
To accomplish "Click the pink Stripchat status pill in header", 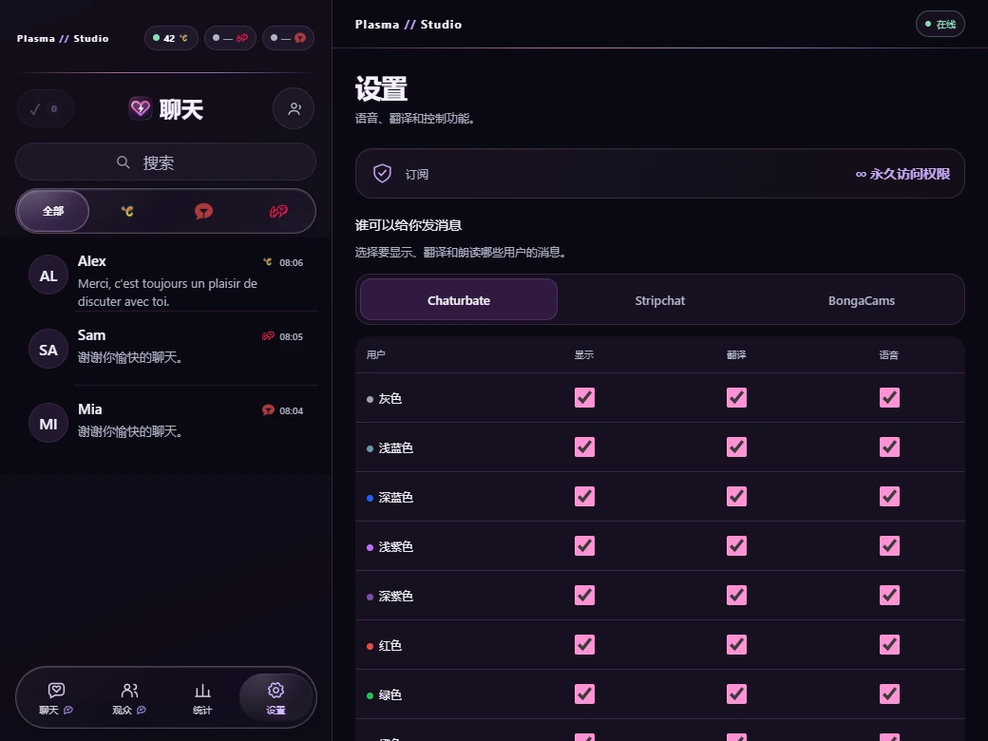I will (230, 38).
